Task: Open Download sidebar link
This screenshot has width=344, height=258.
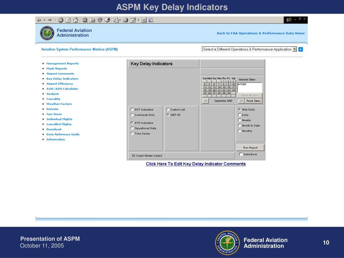Action: pos(54,129)
